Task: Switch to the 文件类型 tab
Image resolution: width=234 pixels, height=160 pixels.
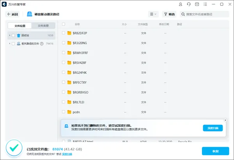Action: tap(43, 26)
